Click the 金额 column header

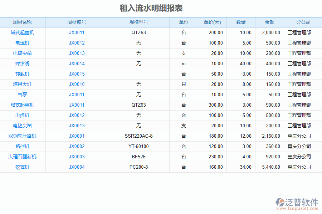click(269, 22)
